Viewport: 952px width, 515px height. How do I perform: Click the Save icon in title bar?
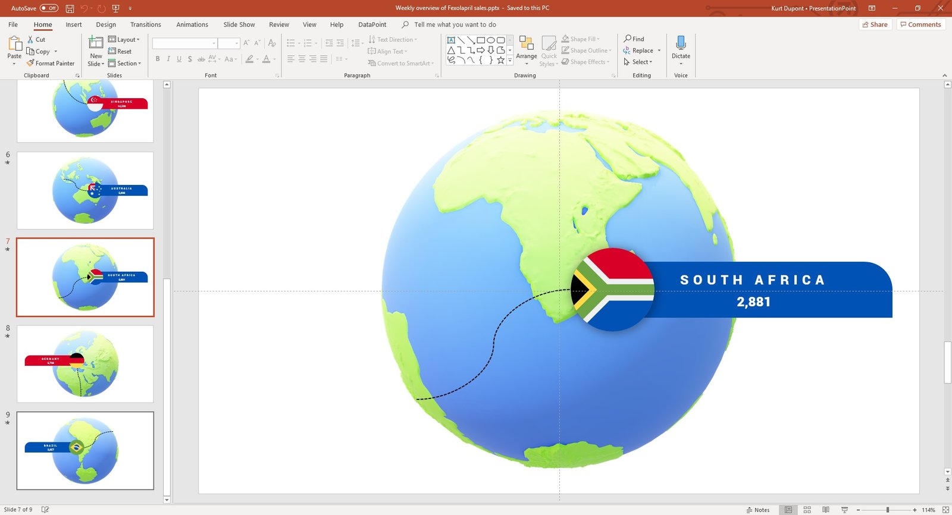70,8
